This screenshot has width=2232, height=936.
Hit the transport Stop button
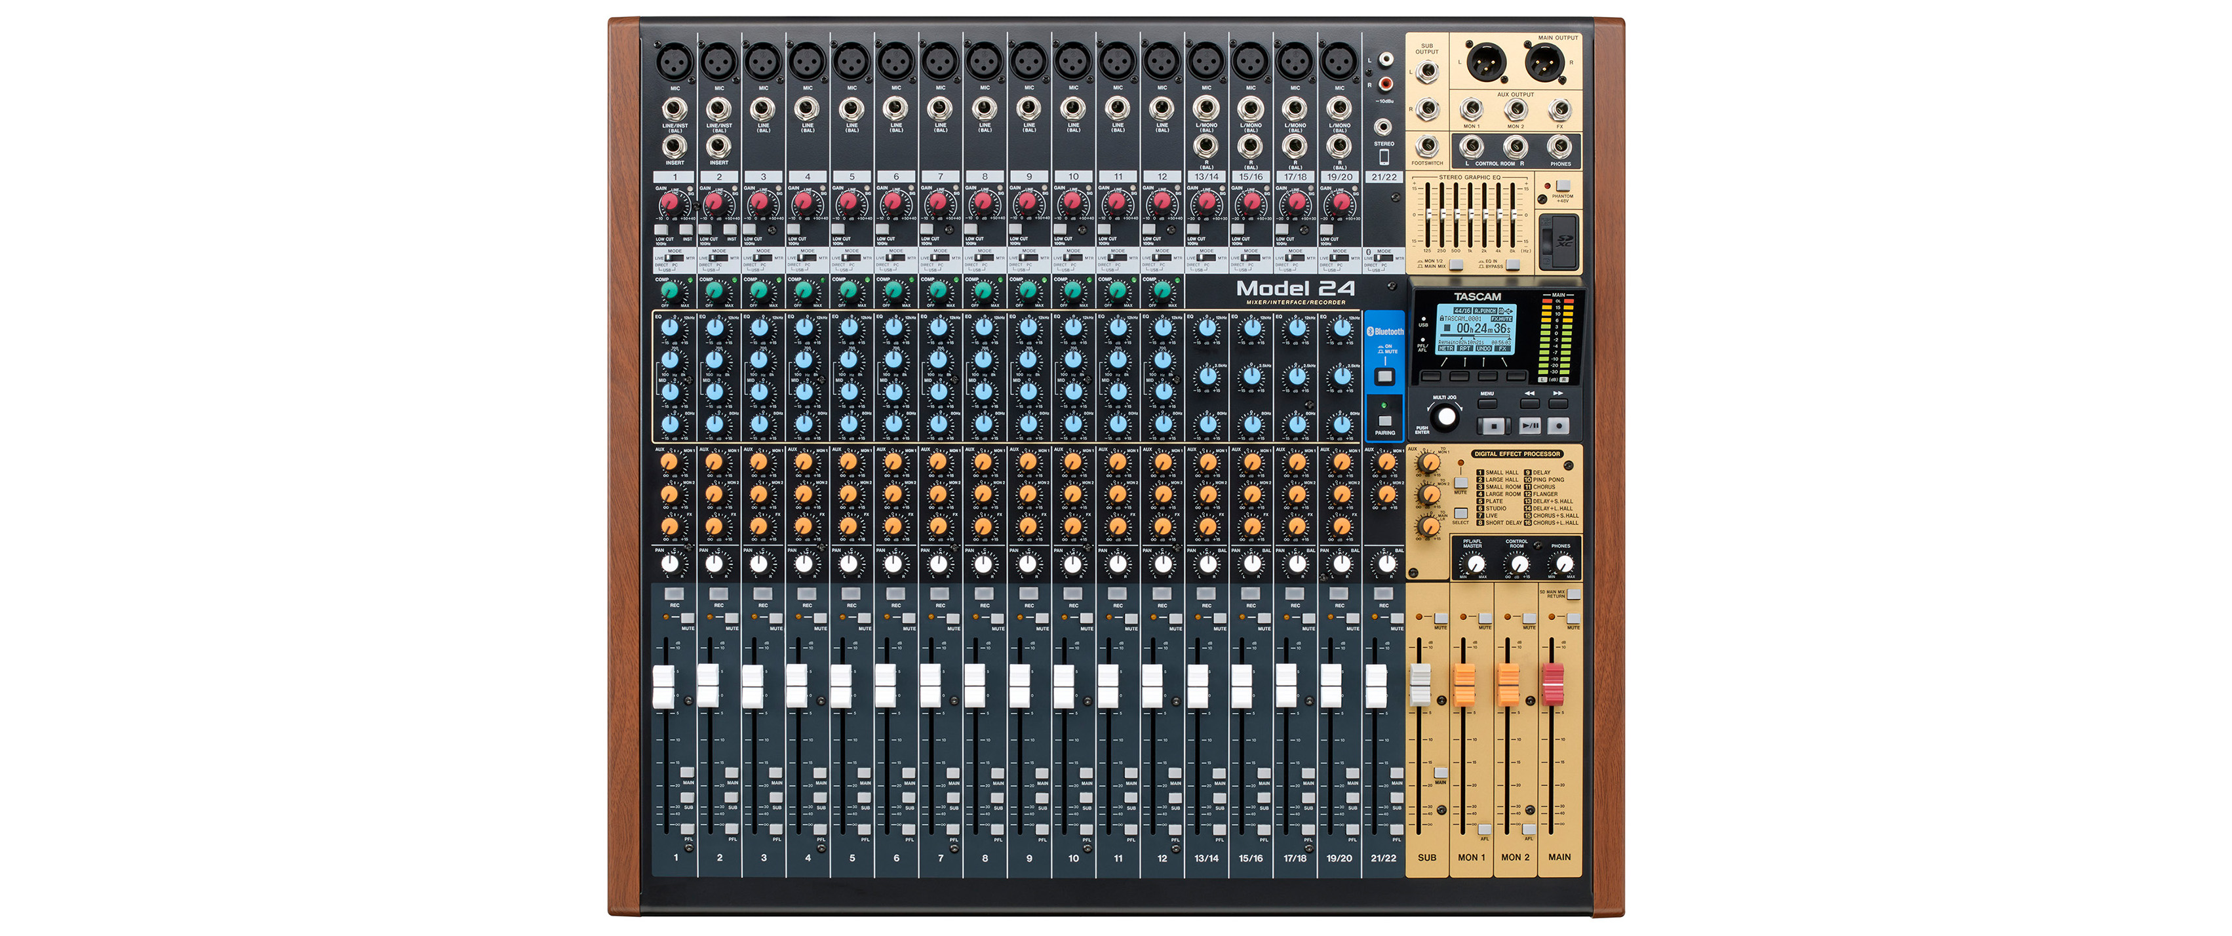click(1493, 425)
